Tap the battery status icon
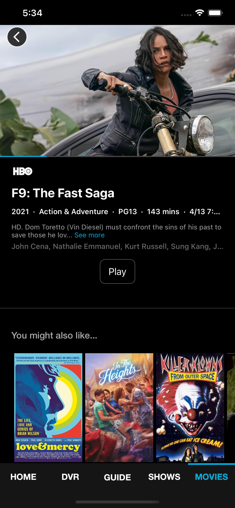This screenshot has height=508, width=235. point(215,13)
